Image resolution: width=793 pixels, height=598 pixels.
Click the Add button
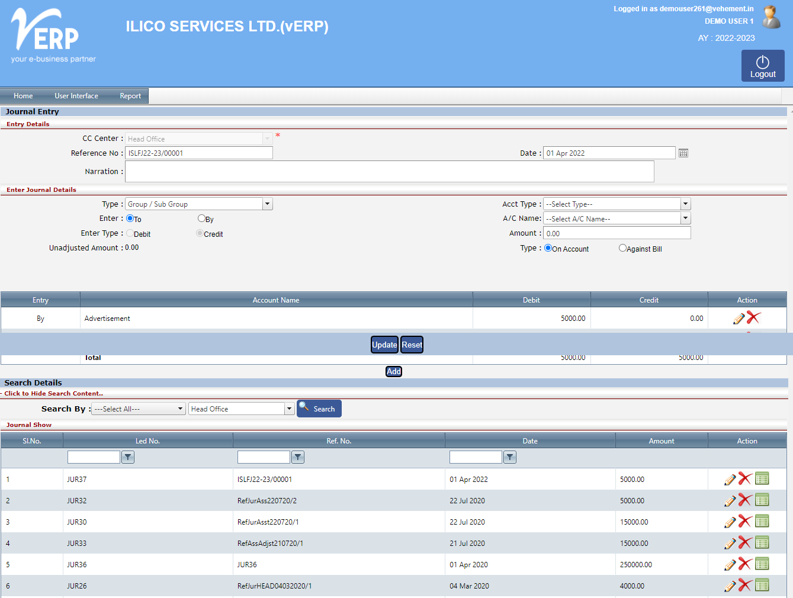click(394, 371)
